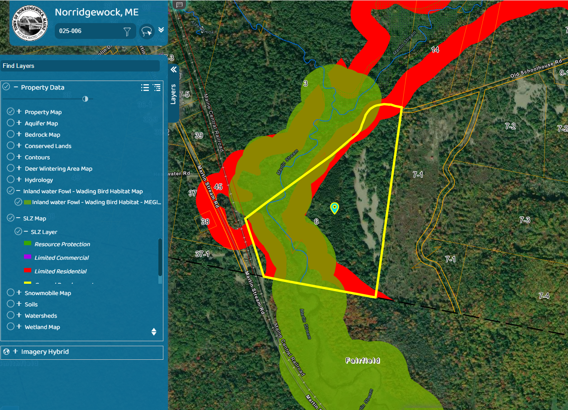Select the Wetland Map layer name
Viewport: 568px width, 410px height.
[x=42, y=327]
